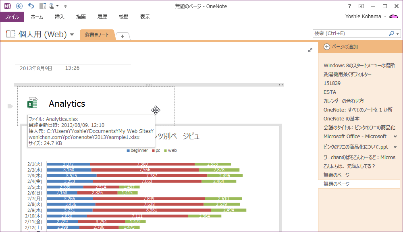Click the page date 2013年8月9日
This screenshot has width=403, height=232.
36,68
